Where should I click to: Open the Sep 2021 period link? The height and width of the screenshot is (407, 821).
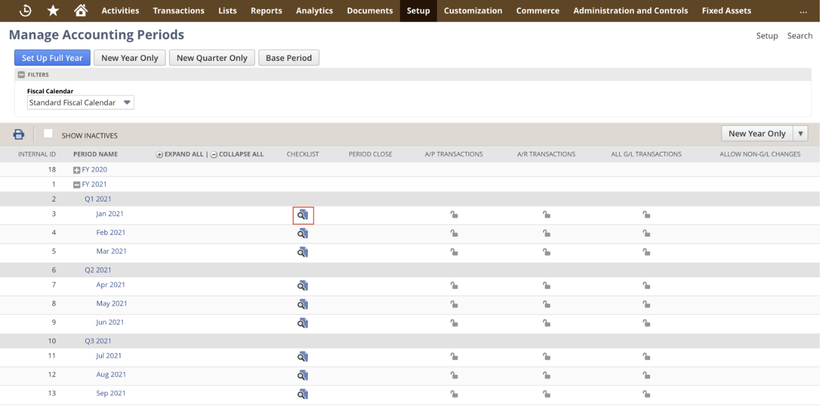pyautogui.click(x=111, y=393)
